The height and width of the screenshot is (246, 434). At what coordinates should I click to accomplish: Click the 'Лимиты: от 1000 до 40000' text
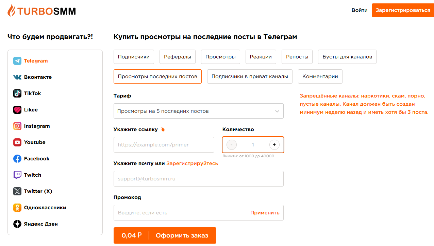point(248,156)
